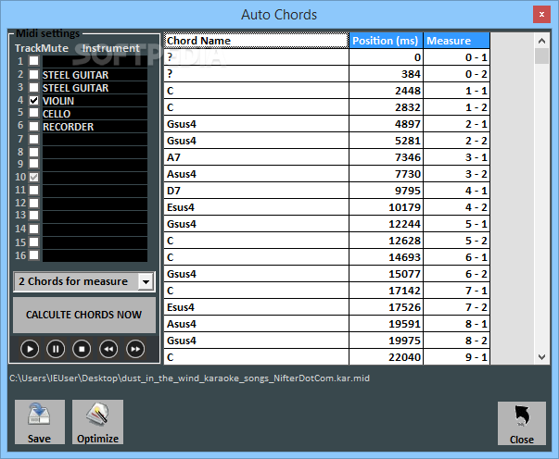The image size is (559, 459).
Task: Start playback with the play button
Action: (x=30, y=349)
